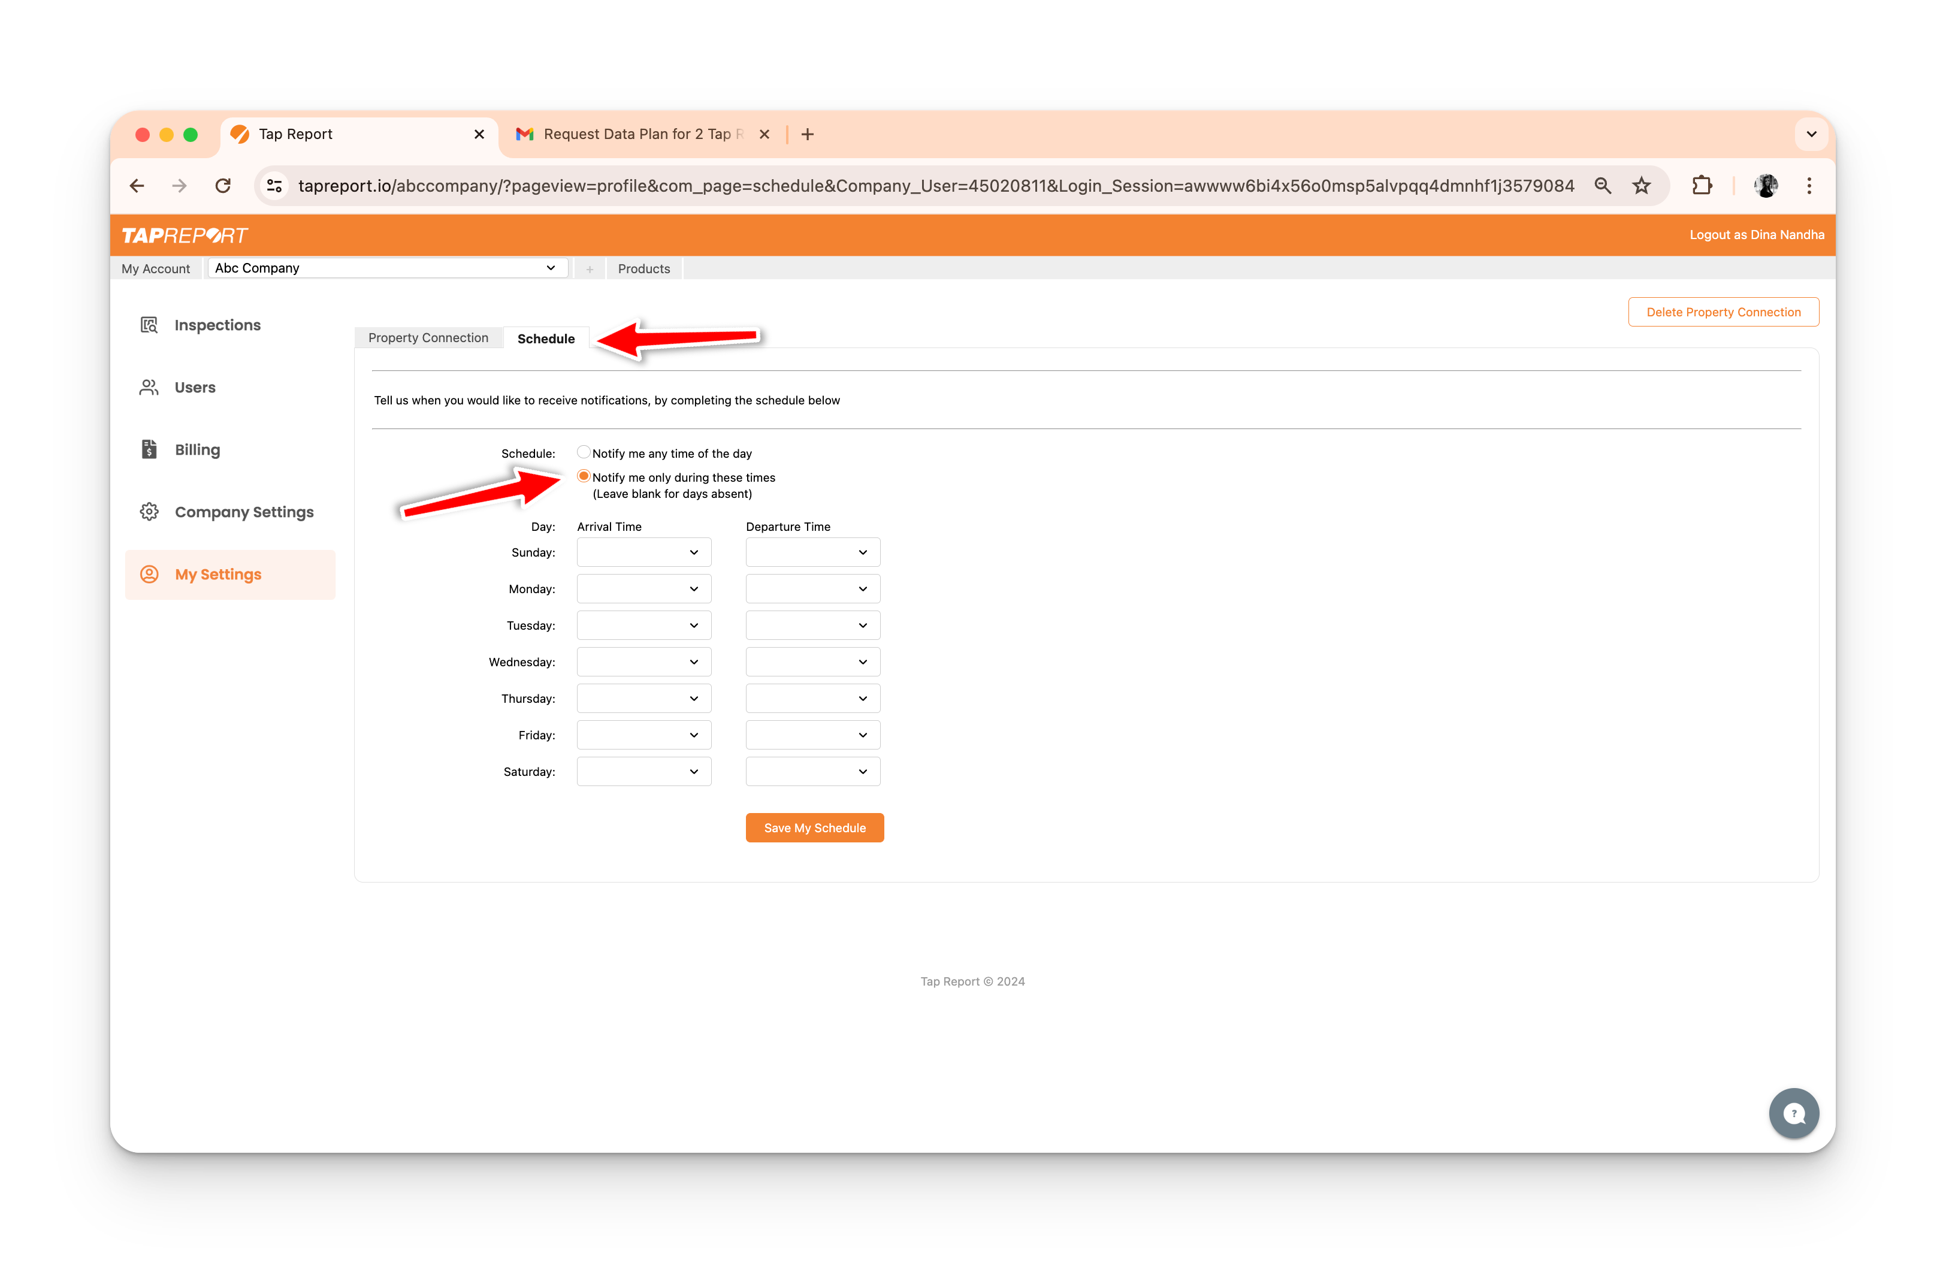Click the My Settings profile icon
Screen dimensions: 1946x1263
(149, 574)
